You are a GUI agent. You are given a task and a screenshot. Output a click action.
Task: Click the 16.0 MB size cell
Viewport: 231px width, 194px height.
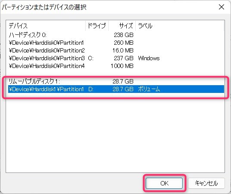123,50
